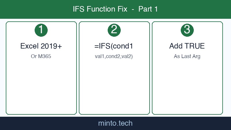Open the minto.tech link in footer

(115, 123)
